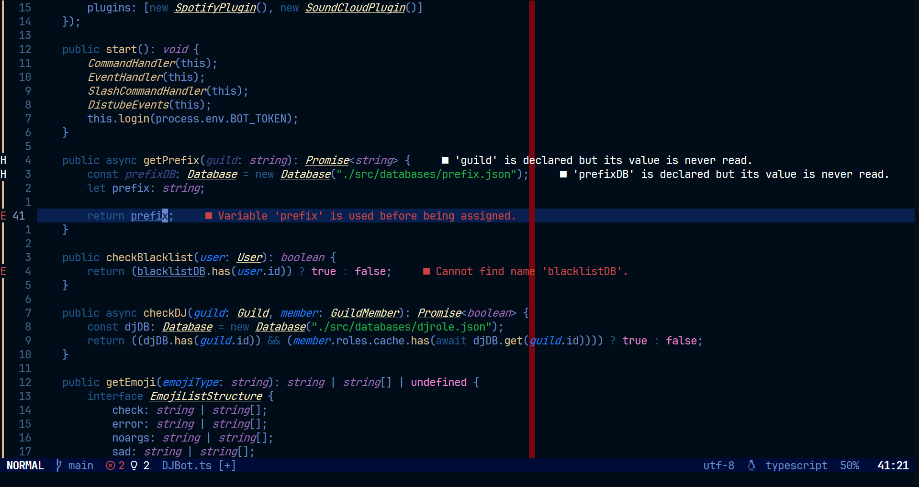Click the 'main' branch name in statusline

[81, 465]
